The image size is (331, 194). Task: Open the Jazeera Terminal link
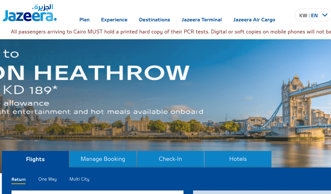click(x=202, y=20)
